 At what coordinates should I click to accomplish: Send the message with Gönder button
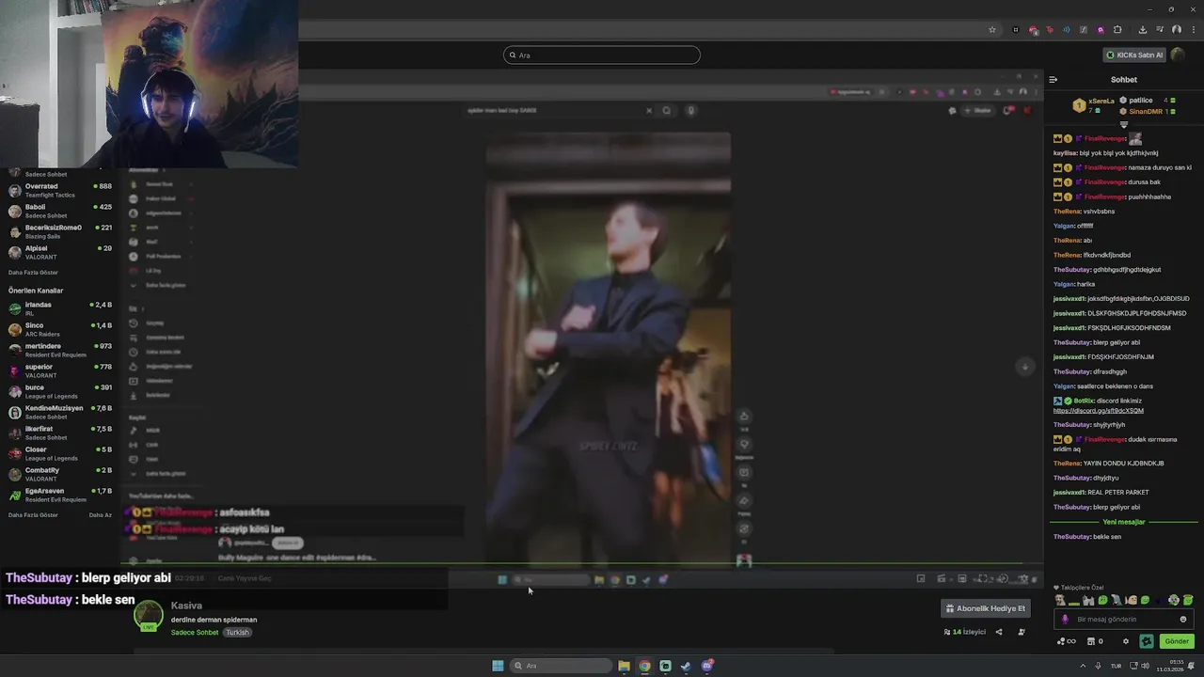click(x=1177, y=641)
